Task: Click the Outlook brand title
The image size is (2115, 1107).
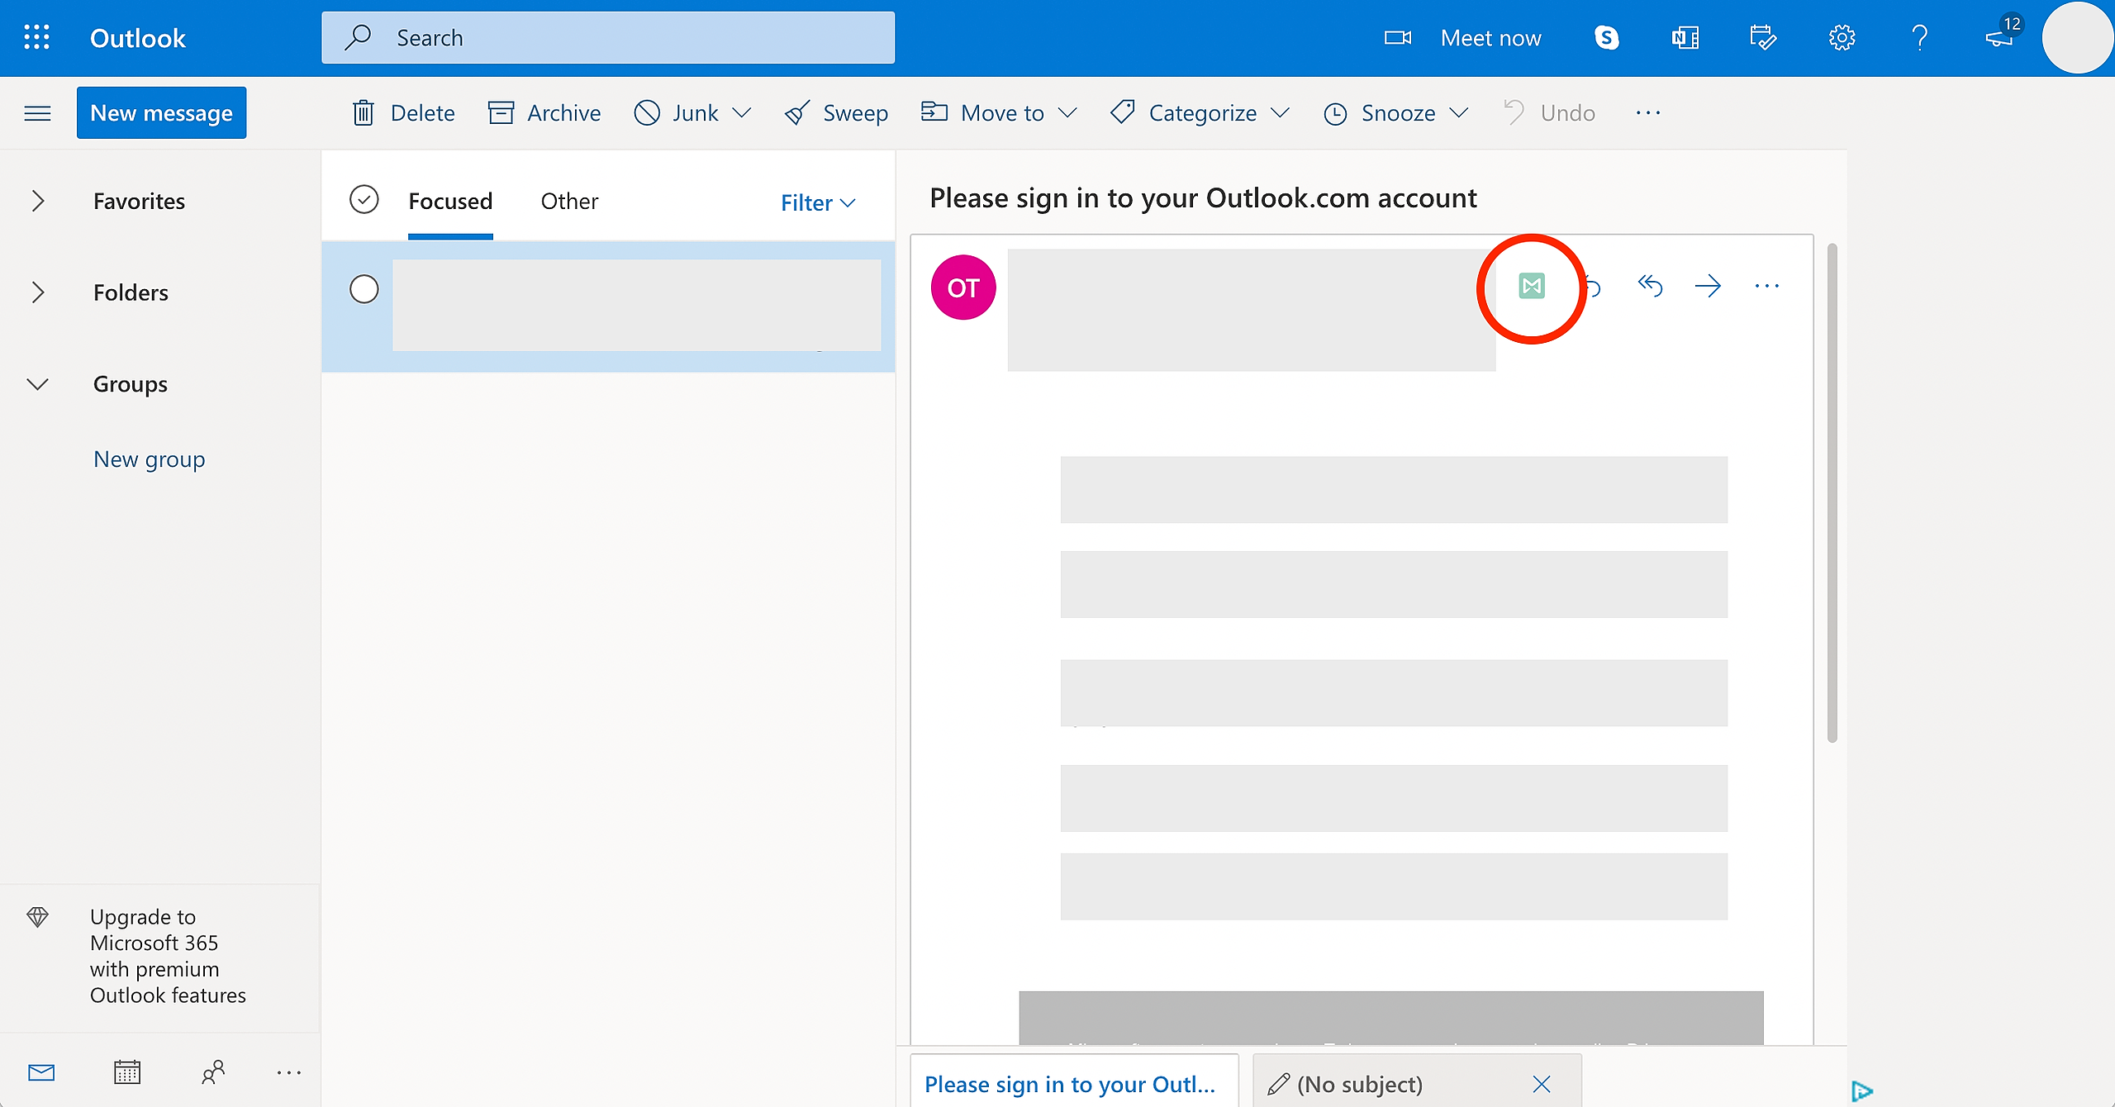Action: click(138, 38)
